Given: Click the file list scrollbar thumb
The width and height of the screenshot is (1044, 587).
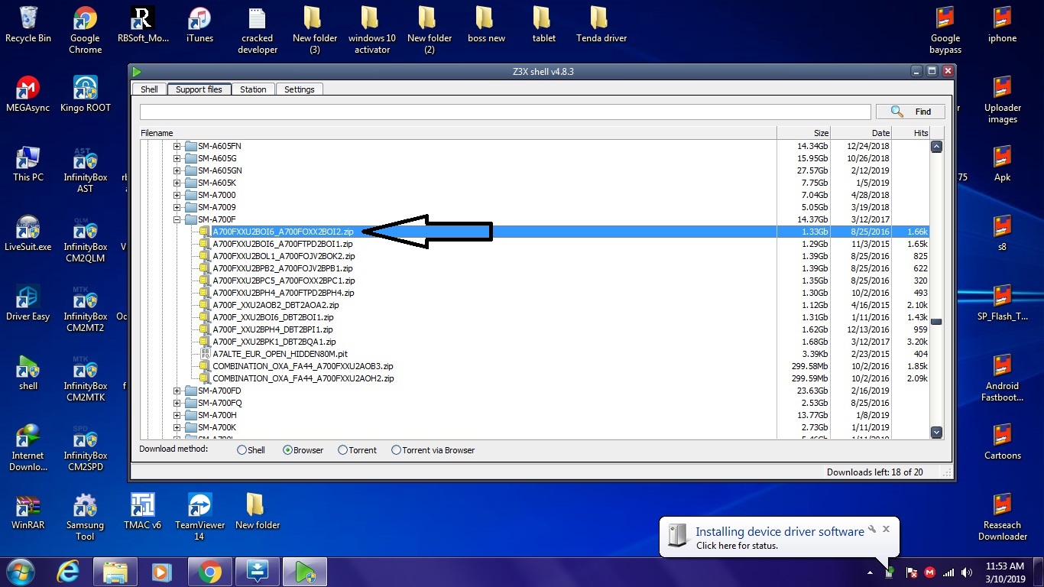Looking at the screenshot, I should [x=936, y=322].
